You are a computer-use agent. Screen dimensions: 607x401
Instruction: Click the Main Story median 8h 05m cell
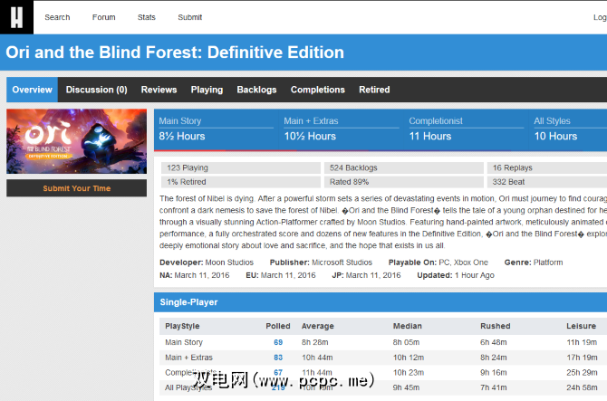coord(406,342)
